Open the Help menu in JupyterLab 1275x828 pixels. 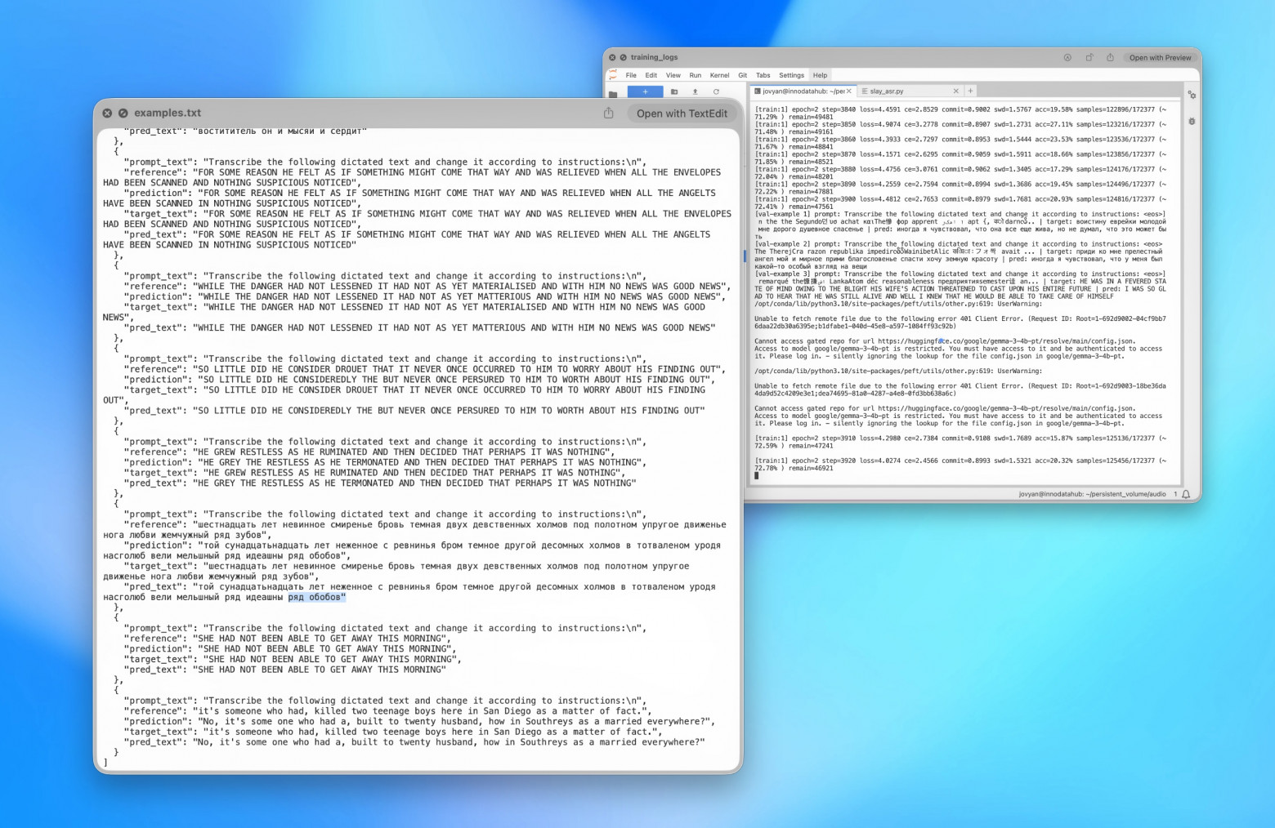click(820, 75)
